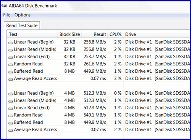Click the 540.1 MB/s result value
Image resolution: width=191 pixels, height=140 pixels.
[95, 115]
